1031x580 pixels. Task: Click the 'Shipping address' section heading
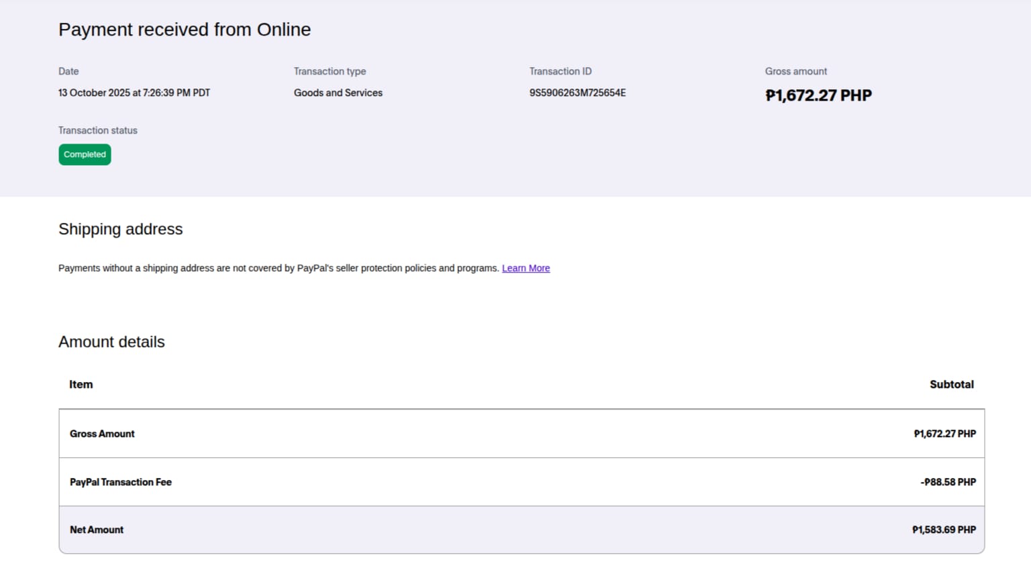[x=120, y=229]
